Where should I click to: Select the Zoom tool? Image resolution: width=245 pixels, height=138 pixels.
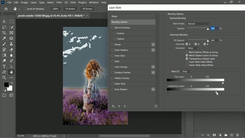click(4, 77)
